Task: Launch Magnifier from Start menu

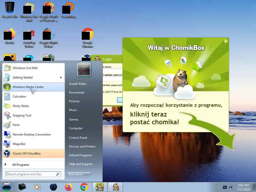Action: [33, 144]
